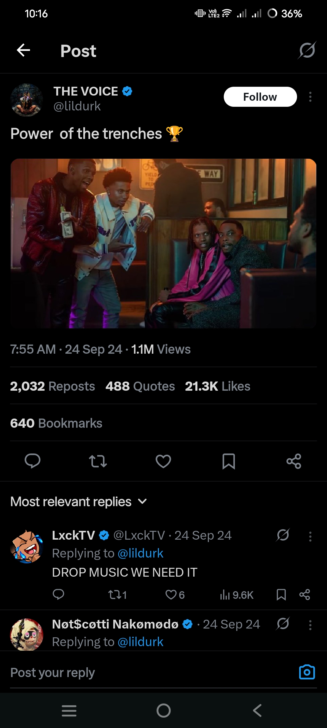Image resolution: width=327 pixels, height=728 pixels.
Task: Open THE VOICE profile avatar
Action: pos(27,100)
